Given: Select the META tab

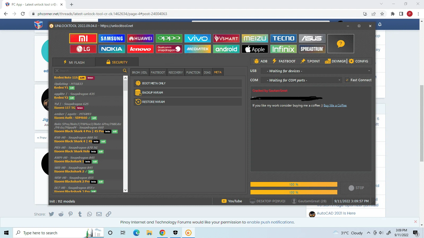Looking at the screenshot, I should click(218, 72).
